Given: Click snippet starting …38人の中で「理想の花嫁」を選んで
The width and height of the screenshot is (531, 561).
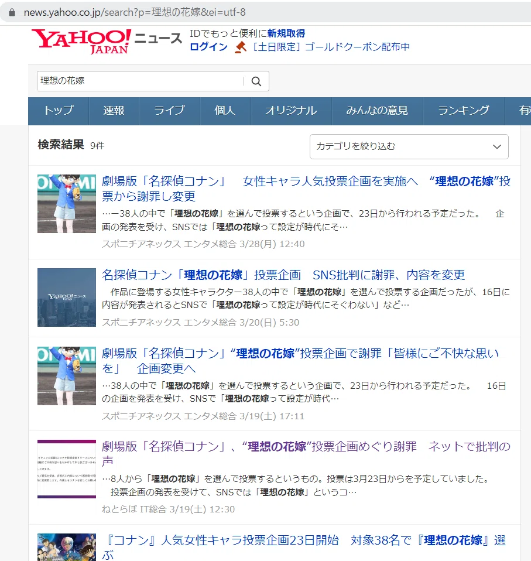Looking at the screenshot, I should coord(304,392).
